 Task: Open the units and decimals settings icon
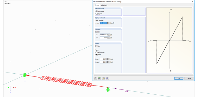coord(99,78)
